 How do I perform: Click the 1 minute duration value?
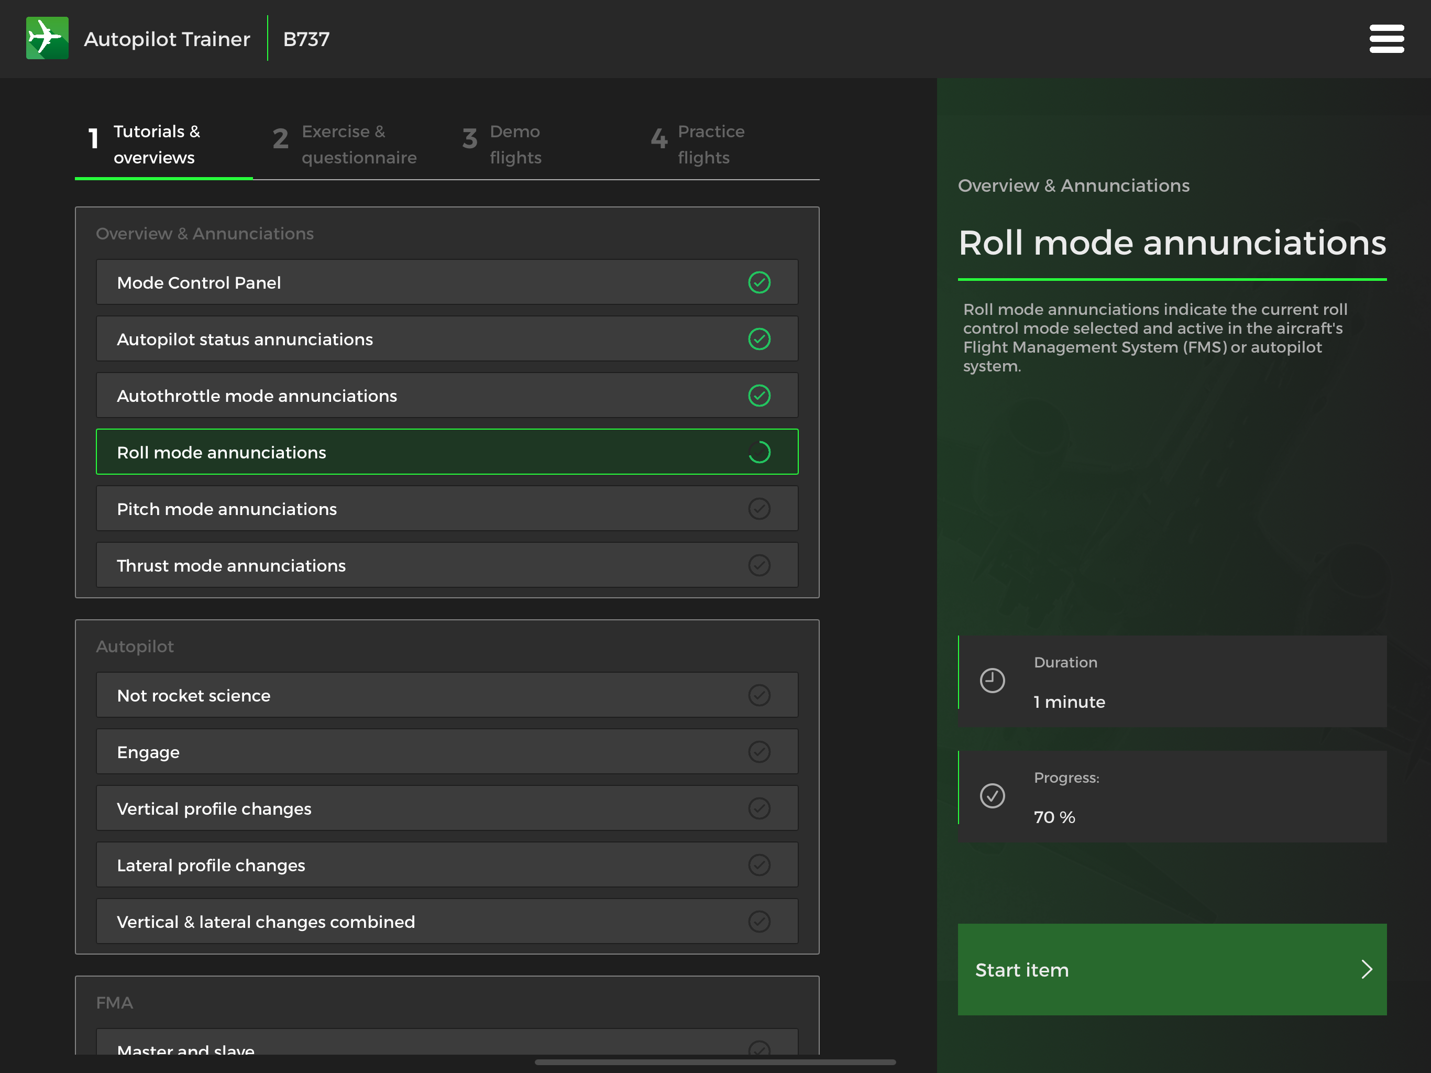tap(1070, 702)
